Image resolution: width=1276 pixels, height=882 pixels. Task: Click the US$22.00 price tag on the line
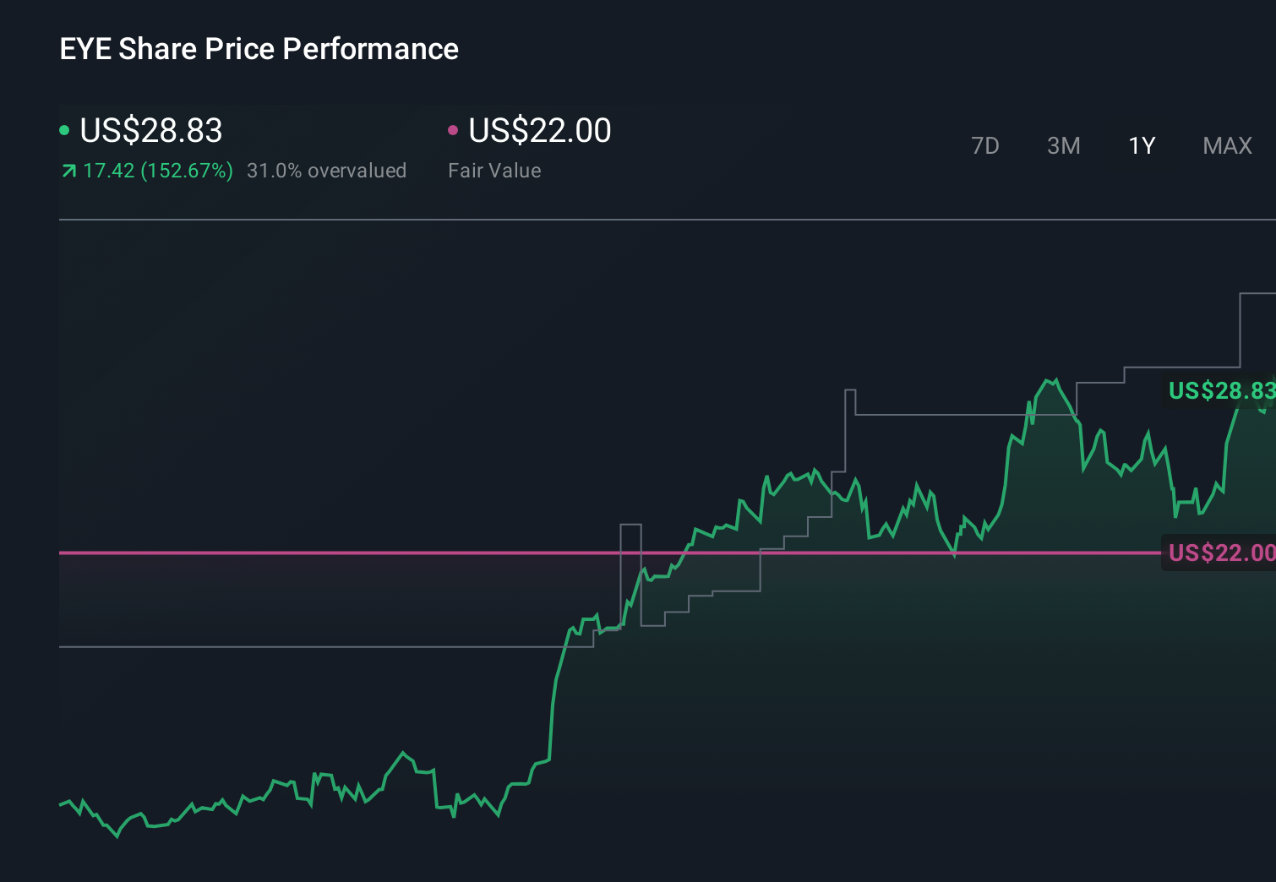1220,553
